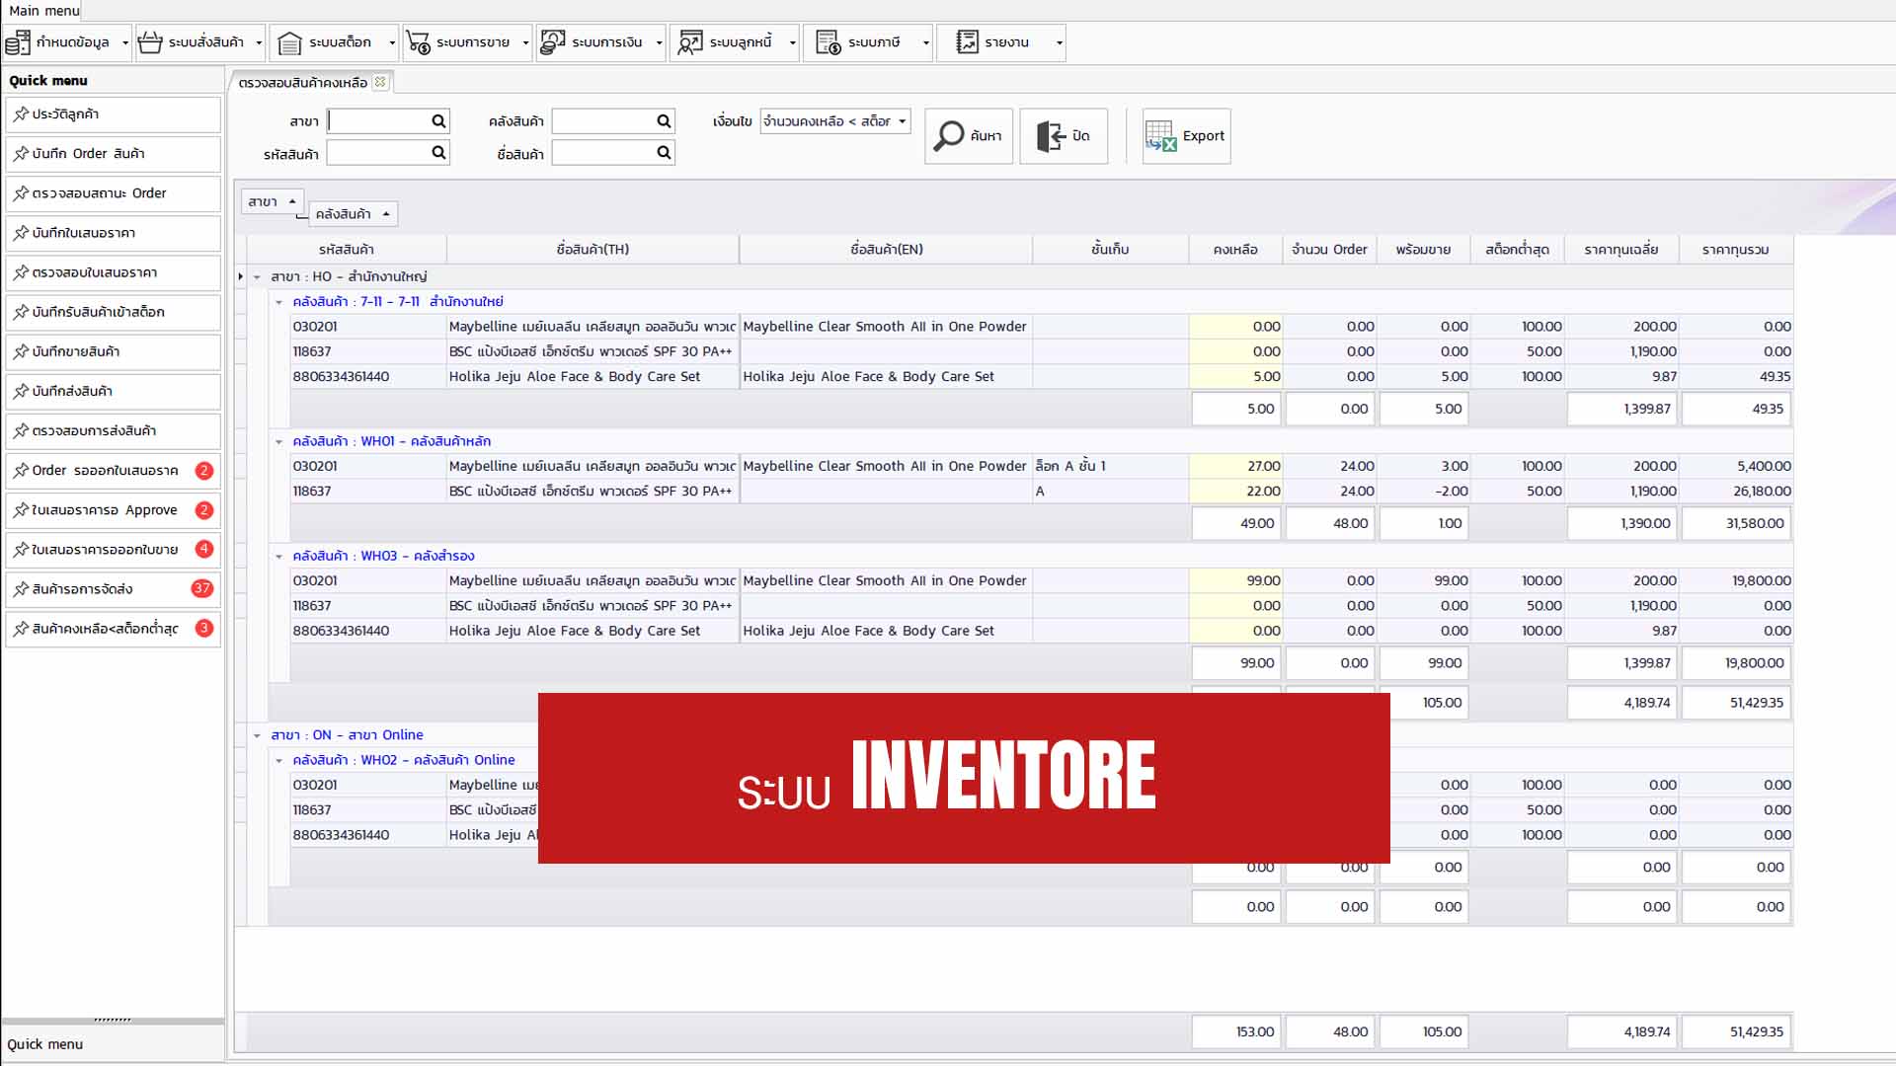The width and height of the screenshot is (1896, 1066).
Task: Click search icon in คลังสินค้า field
Action: (x=664, y=121)
